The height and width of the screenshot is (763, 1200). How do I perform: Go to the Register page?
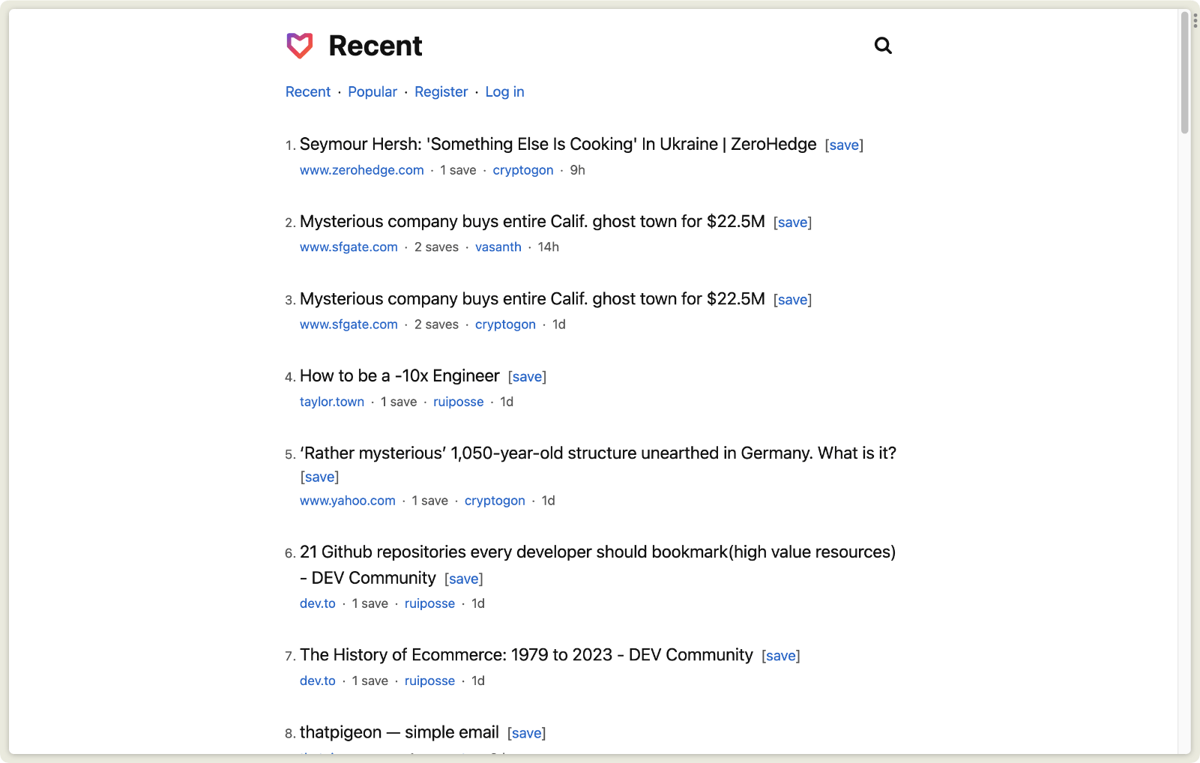[441, 91]
